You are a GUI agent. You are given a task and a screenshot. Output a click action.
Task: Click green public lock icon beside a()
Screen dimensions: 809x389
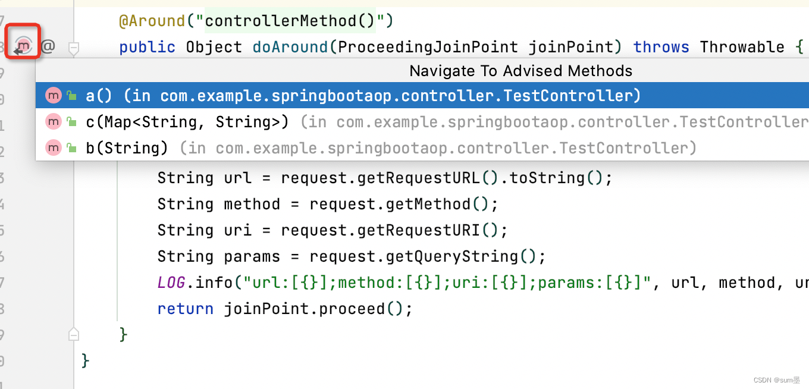coord(71,96)
